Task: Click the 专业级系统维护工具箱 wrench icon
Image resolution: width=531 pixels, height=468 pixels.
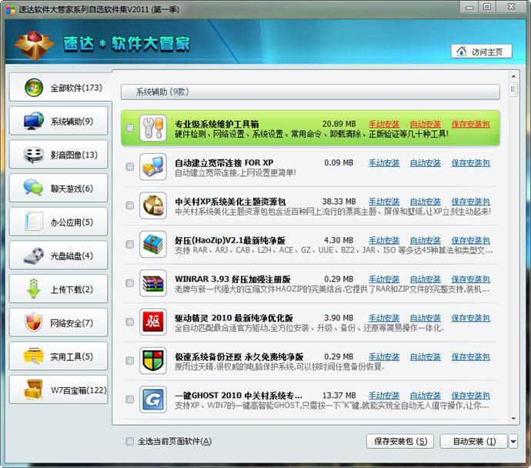Action: (152, 128)
